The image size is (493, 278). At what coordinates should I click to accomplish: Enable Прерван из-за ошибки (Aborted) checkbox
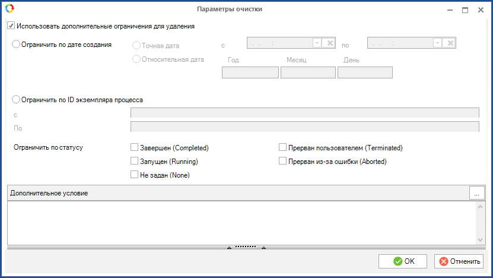click(x=283, y=161)
